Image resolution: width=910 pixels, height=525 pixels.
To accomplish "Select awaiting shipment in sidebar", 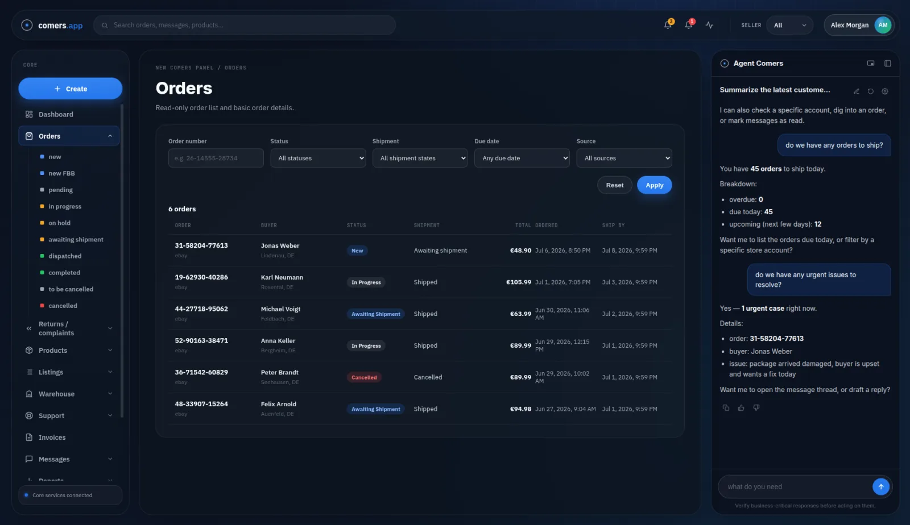I will tap(76, 239).
